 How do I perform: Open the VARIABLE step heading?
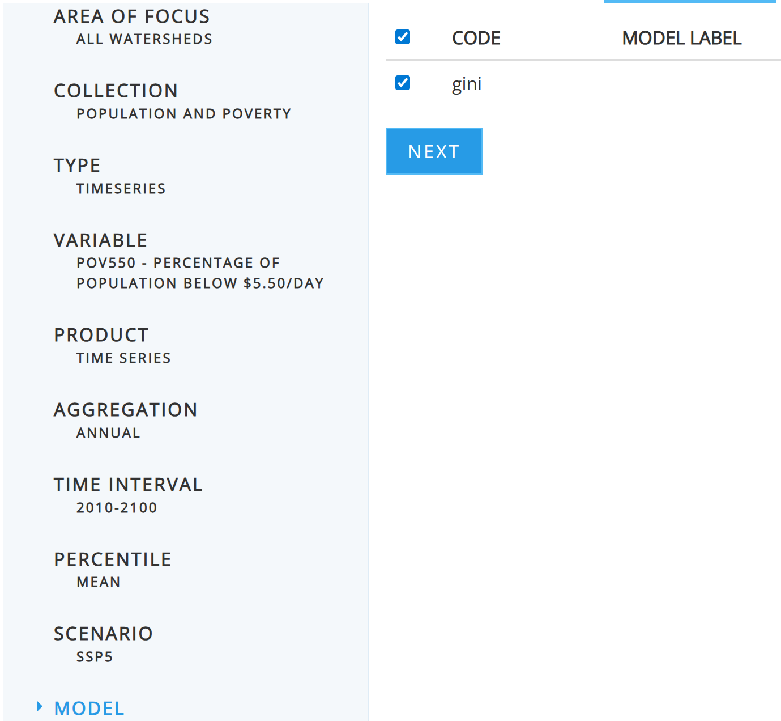click(x=100, y=240)
